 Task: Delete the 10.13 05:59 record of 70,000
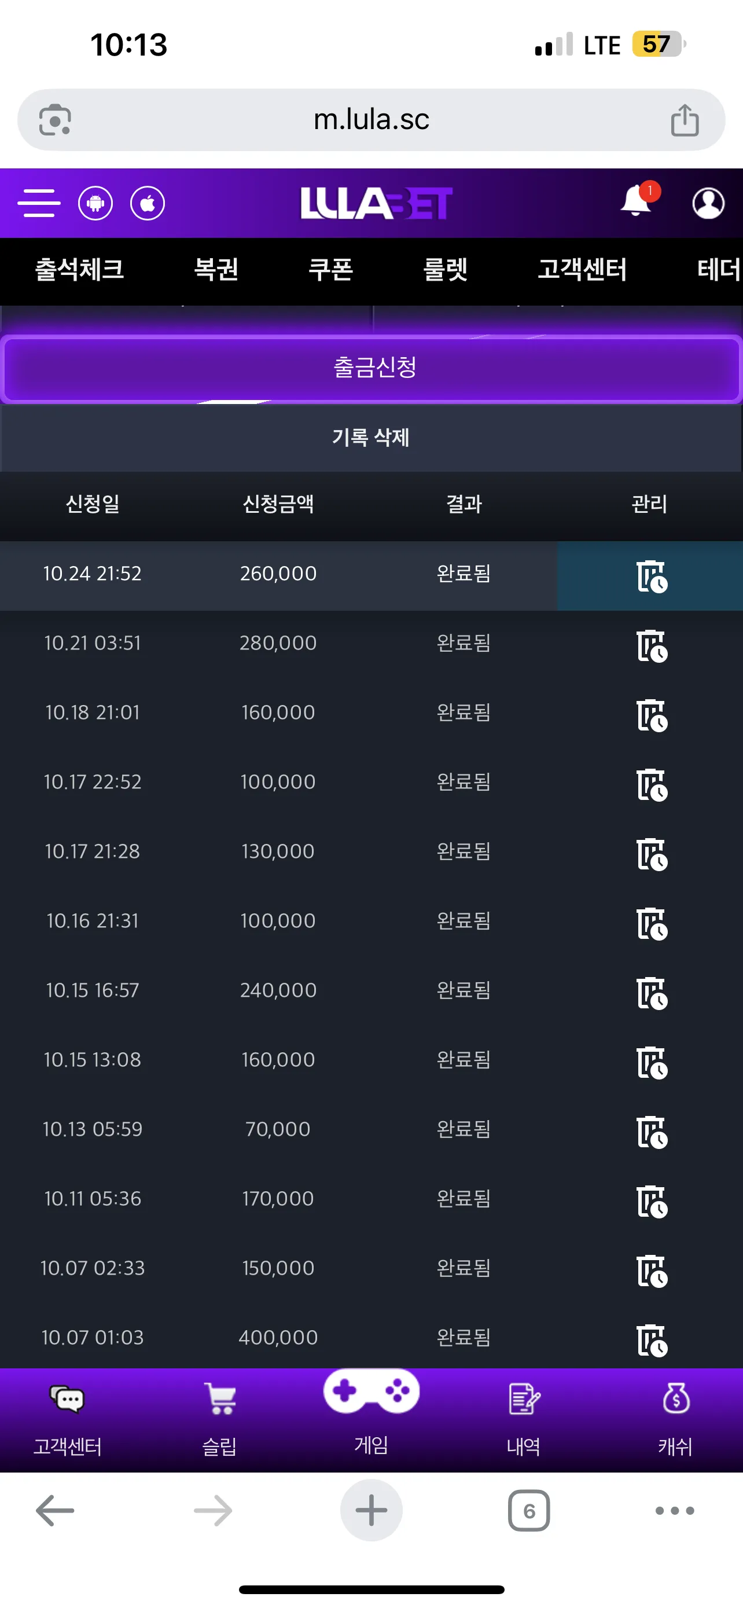click(x=650, y=1132)
